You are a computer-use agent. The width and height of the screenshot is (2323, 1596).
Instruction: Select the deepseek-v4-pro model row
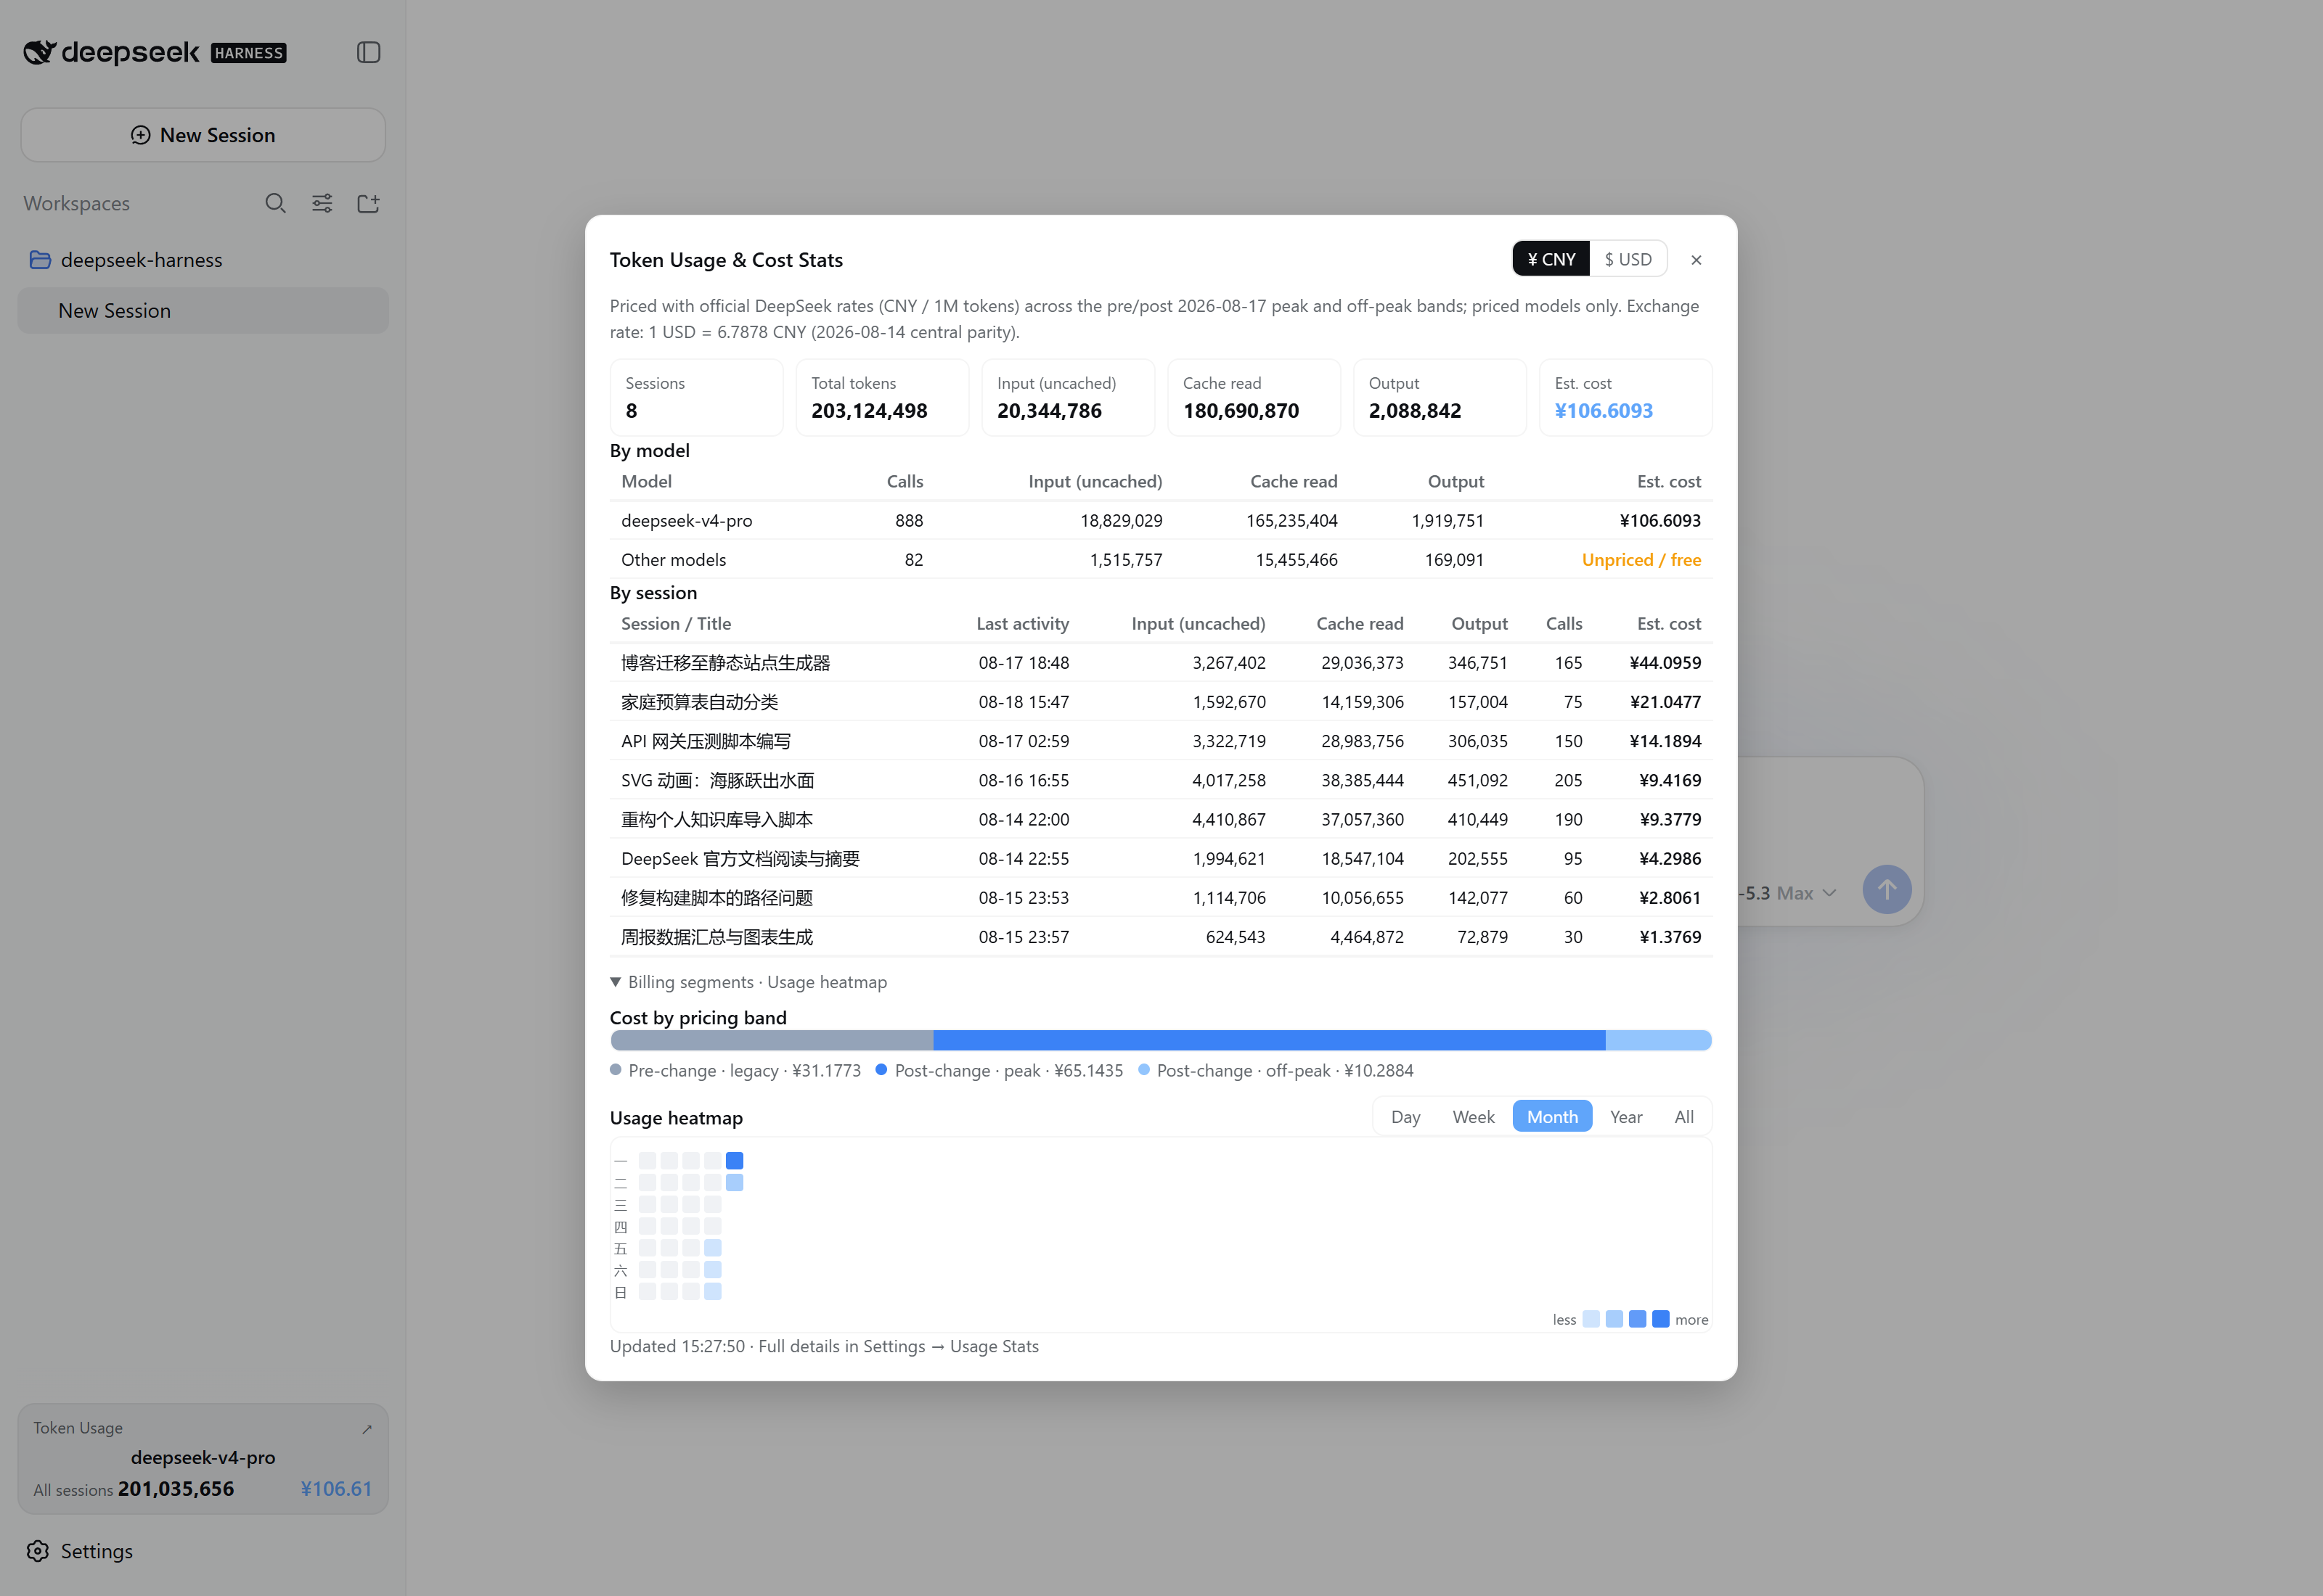point(1161,520)
